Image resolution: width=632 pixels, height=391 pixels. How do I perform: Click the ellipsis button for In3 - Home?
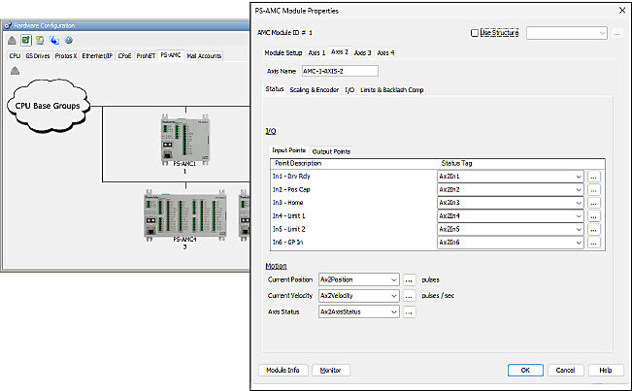(594, 203)
